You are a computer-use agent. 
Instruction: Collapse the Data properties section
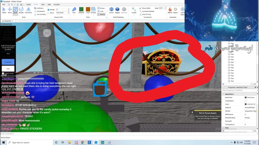coord(223,128)
